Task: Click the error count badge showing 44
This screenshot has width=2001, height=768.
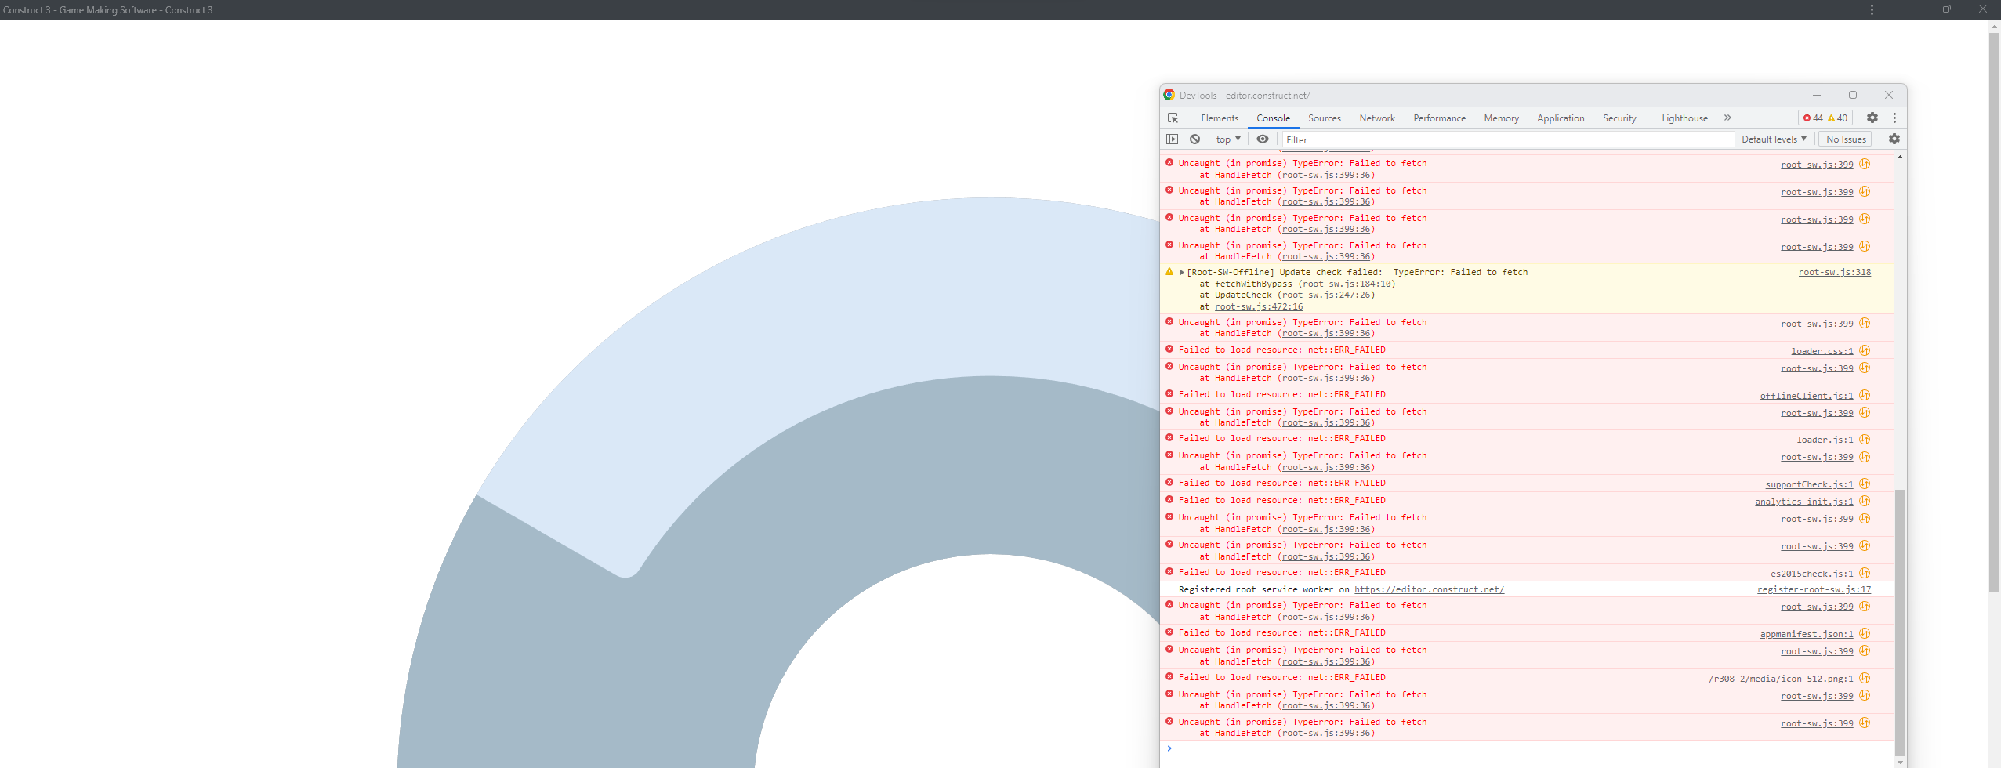Action: click(x=1814, y=118)
